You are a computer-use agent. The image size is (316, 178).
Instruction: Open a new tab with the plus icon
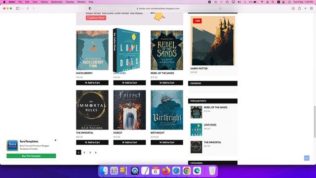[x=306, y=8]
